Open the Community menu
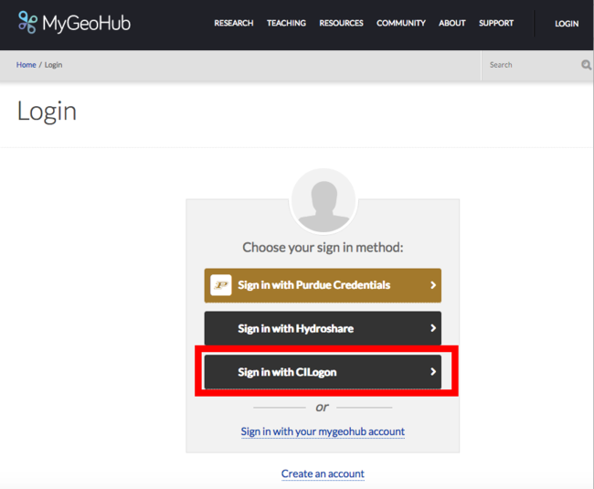The height and width of the screenshot is (489, 594). [401, 23]
